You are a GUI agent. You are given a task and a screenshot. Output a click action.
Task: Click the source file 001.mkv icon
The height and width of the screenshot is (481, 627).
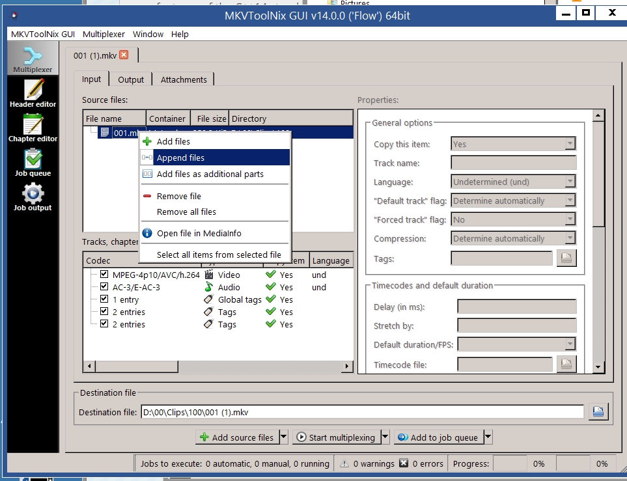tap(105, 132)
